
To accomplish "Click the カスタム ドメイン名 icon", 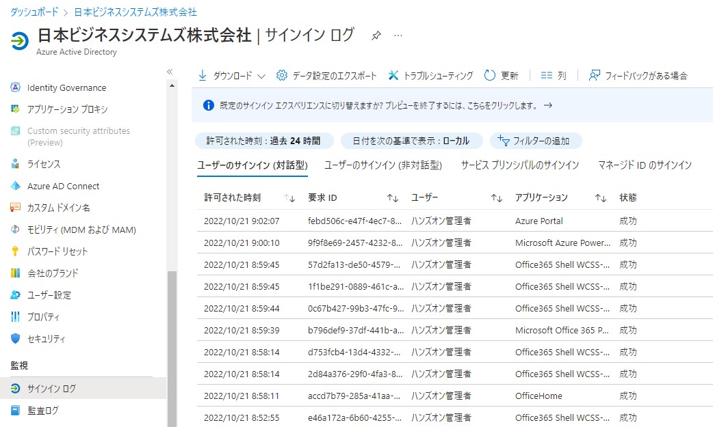I will click(x=16, y=208).
